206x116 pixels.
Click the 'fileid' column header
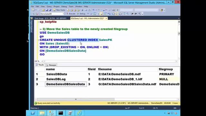[x=92, y=69]
